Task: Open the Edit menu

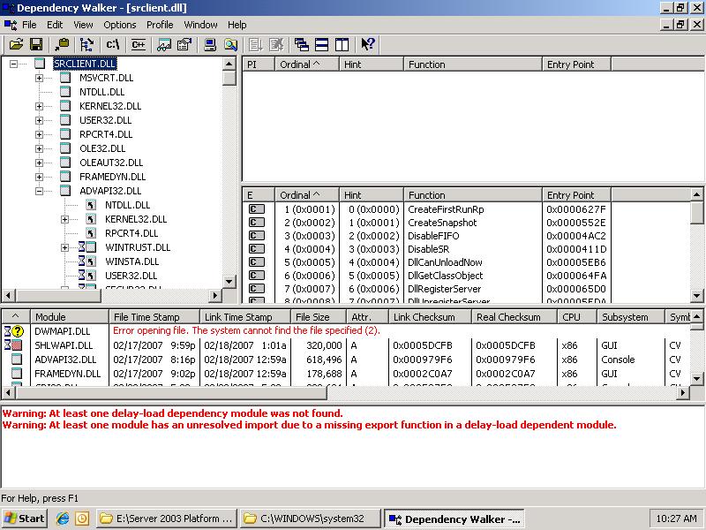Action: tap(55, 25)
